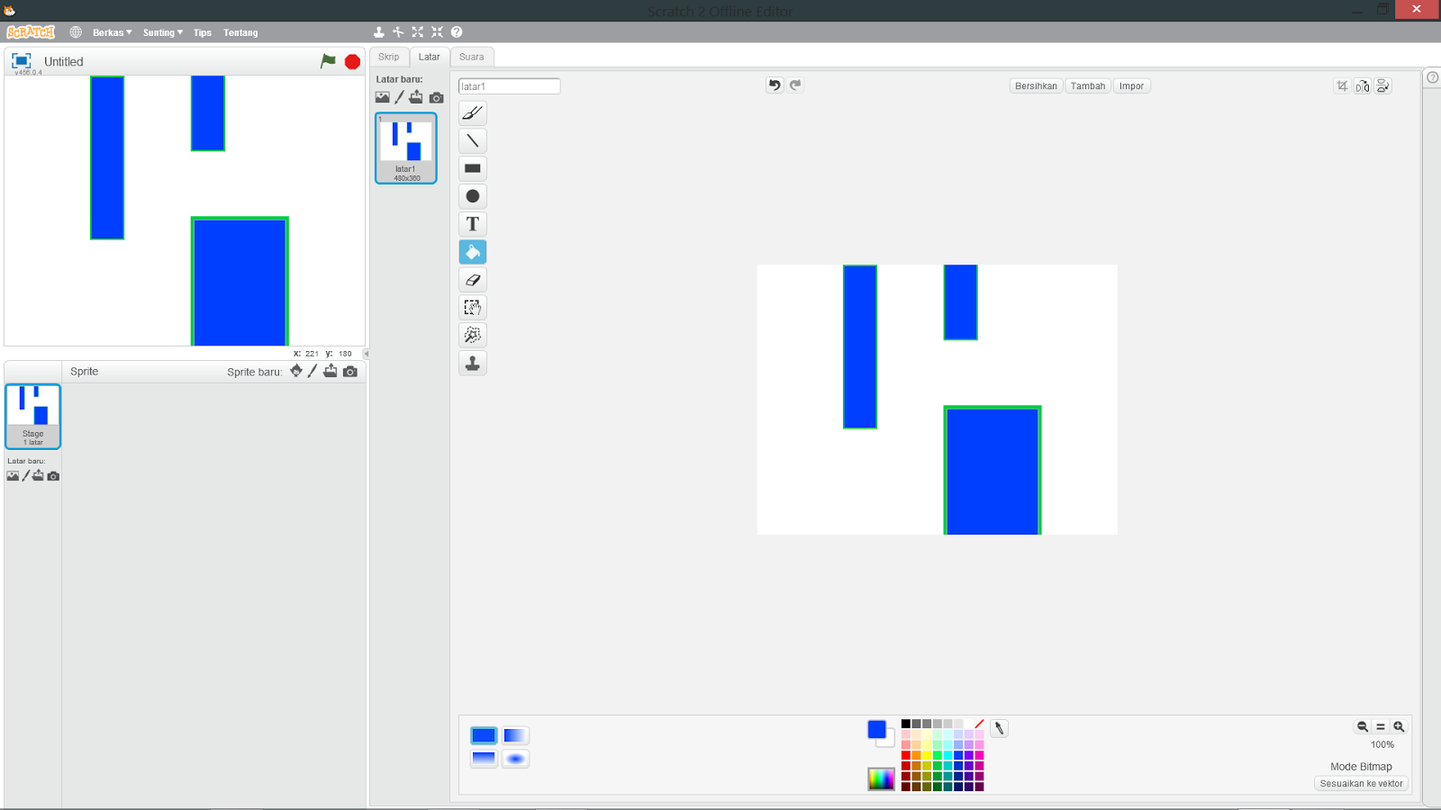The width and height of the screenshot is (1441, 810).
Task: Select the Brush tool in paint editor
Action: click(x=472, y=113)
